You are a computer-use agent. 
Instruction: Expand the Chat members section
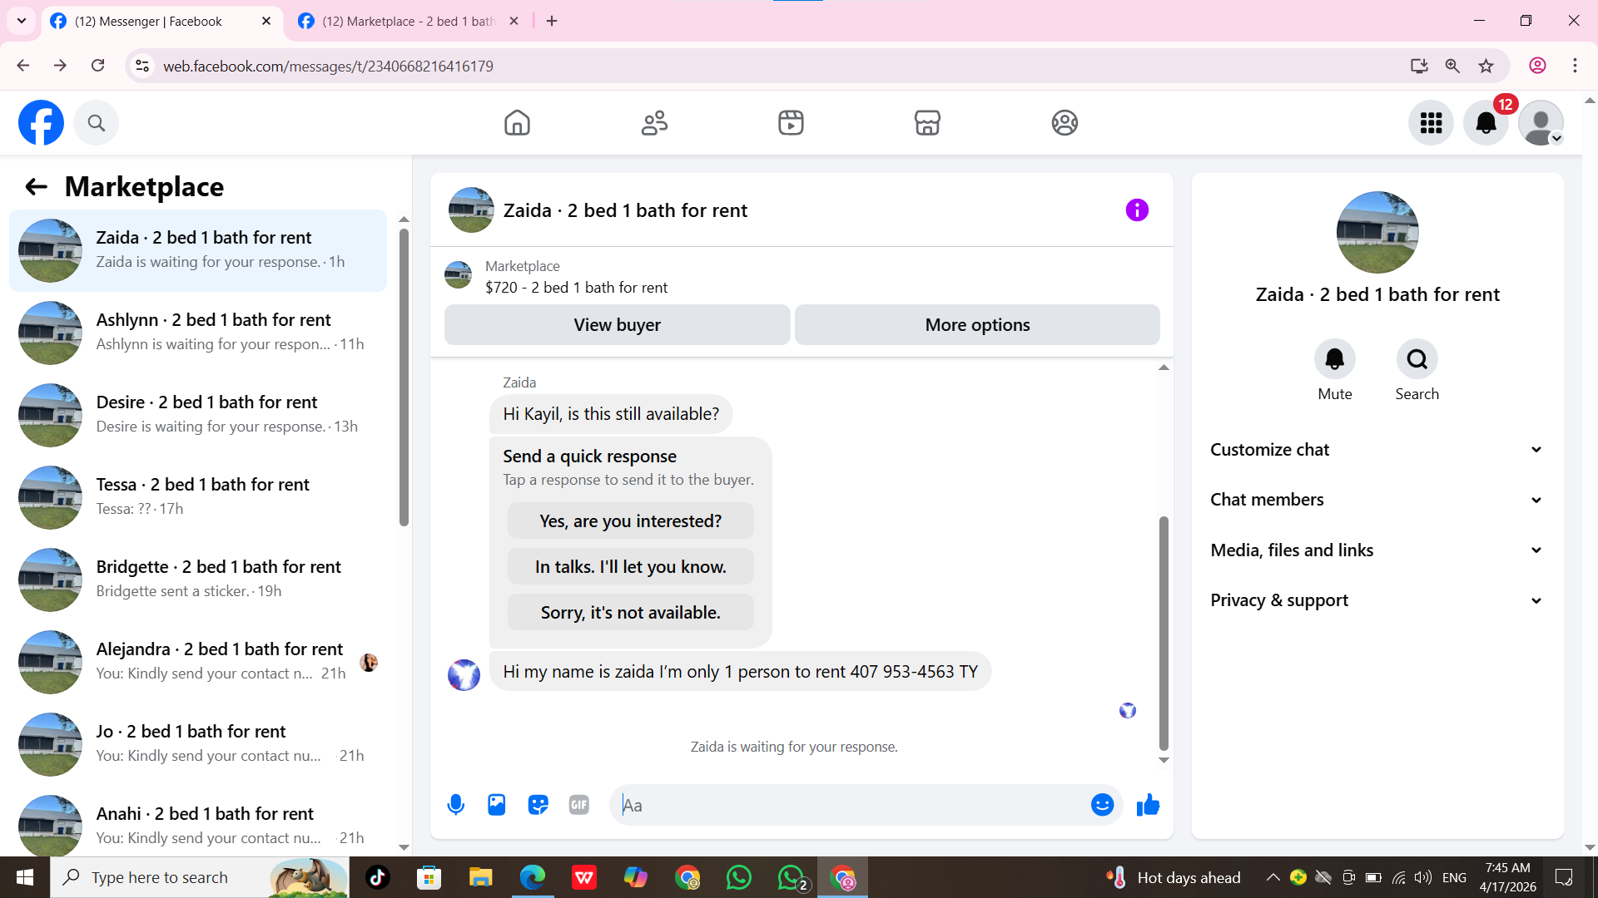[x=1377, y=500]
